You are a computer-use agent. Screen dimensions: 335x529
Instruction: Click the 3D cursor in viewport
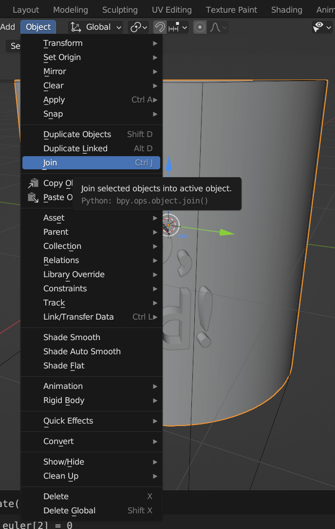pos(168,225)
